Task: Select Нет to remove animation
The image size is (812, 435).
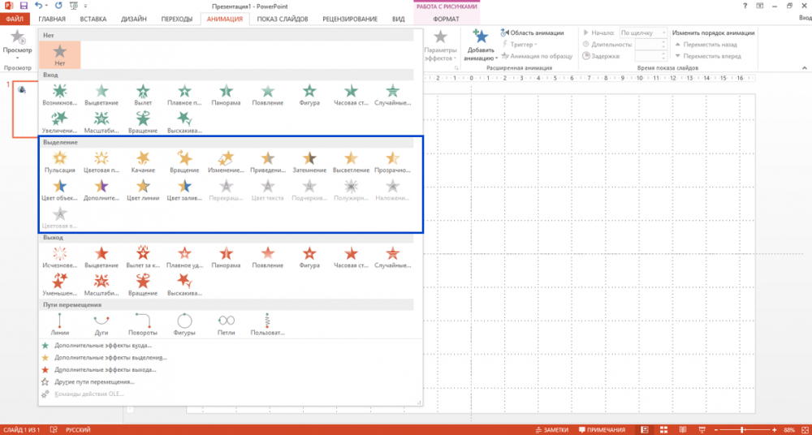Action: coord(59,55)
